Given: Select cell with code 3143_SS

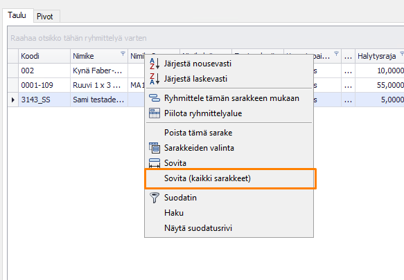Looking at the screenshot, I should click(44, 100).
